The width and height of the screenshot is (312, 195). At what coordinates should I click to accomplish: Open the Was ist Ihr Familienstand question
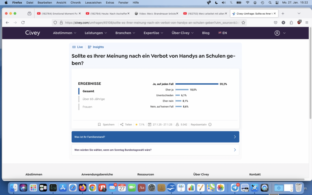pos(155,137)
